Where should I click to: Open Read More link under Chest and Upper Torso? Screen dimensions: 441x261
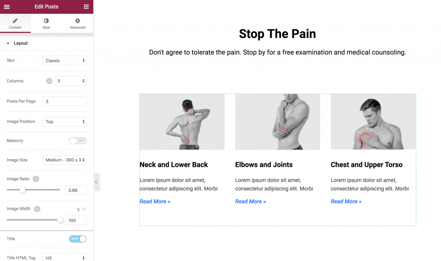[346, 201]
